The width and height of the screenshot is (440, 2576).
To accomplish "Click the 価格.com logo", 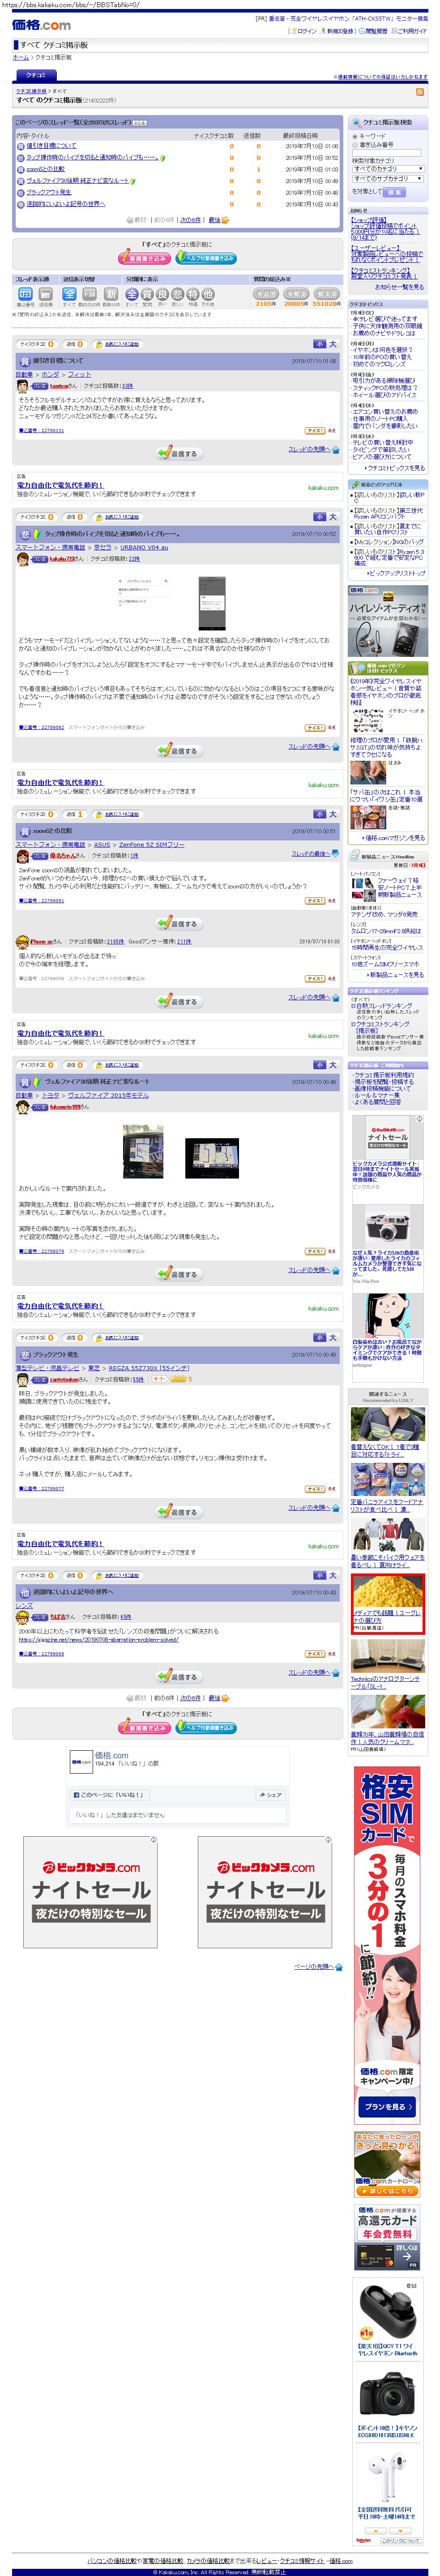I will 41,24.
